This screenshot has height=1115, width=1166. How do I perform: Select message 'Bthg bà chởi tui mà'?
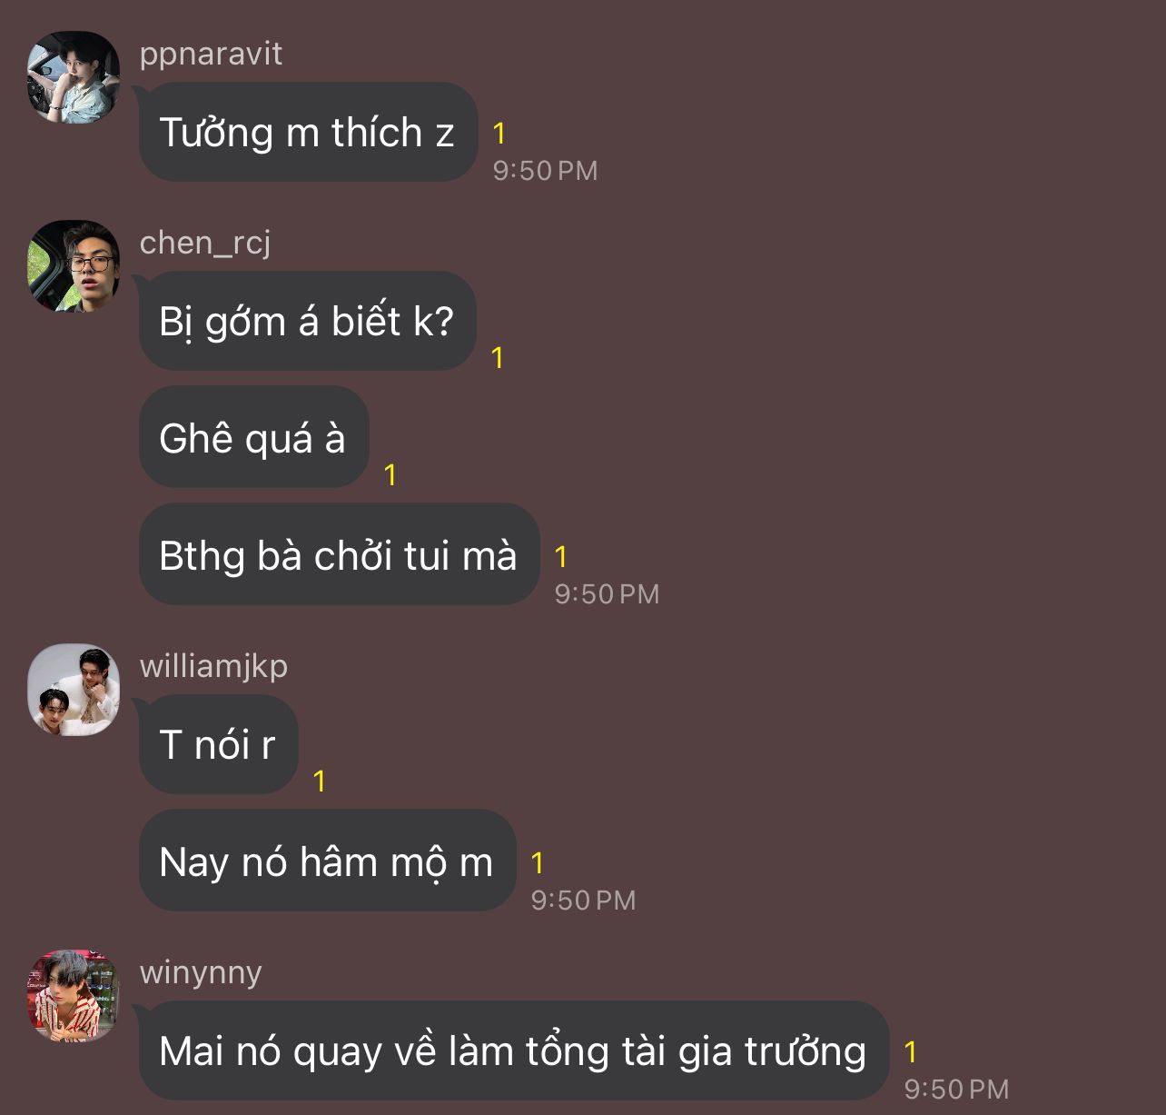tap(339, 555)
